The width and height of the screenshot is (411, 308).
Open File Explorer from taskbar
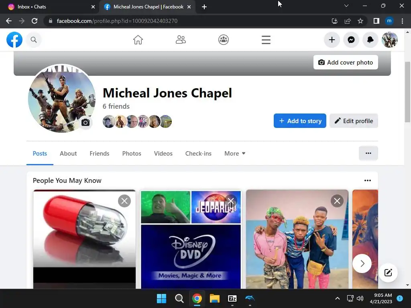215,298
